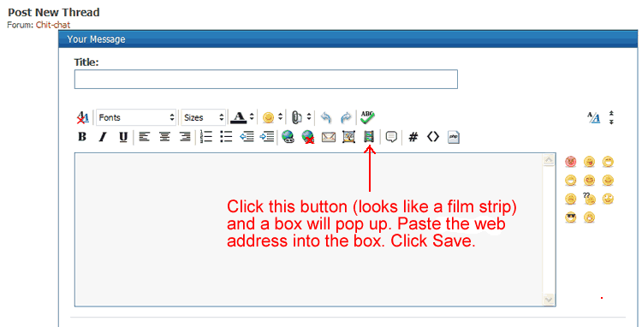The height and width of the screenshot is (327, 642).
Task: Click the Undo arrow
Action: click(326, 118)
